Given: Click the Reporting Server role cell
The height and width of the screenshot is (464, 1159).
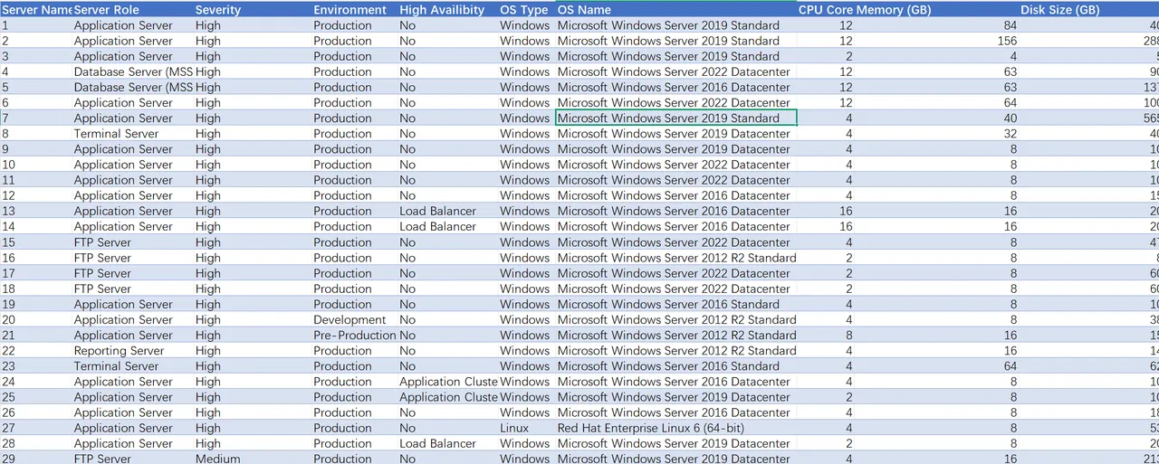Looking at the screenshot, I should click(132, 351).
